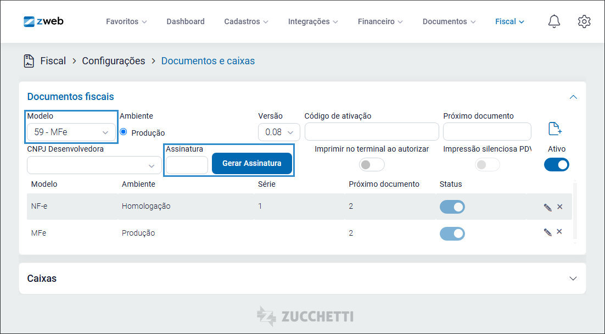
Task: Click the Assinatura input field
Action: (x=187, y=165)
